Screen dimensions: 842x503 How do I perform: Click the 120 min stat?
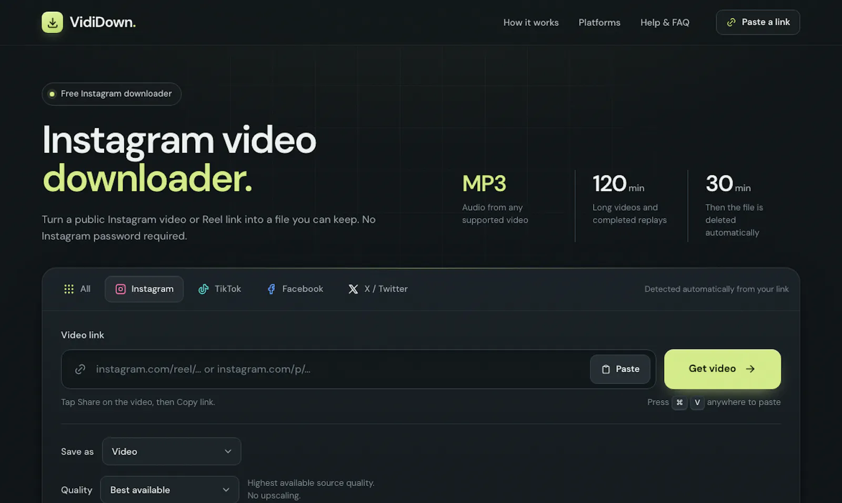618,184
